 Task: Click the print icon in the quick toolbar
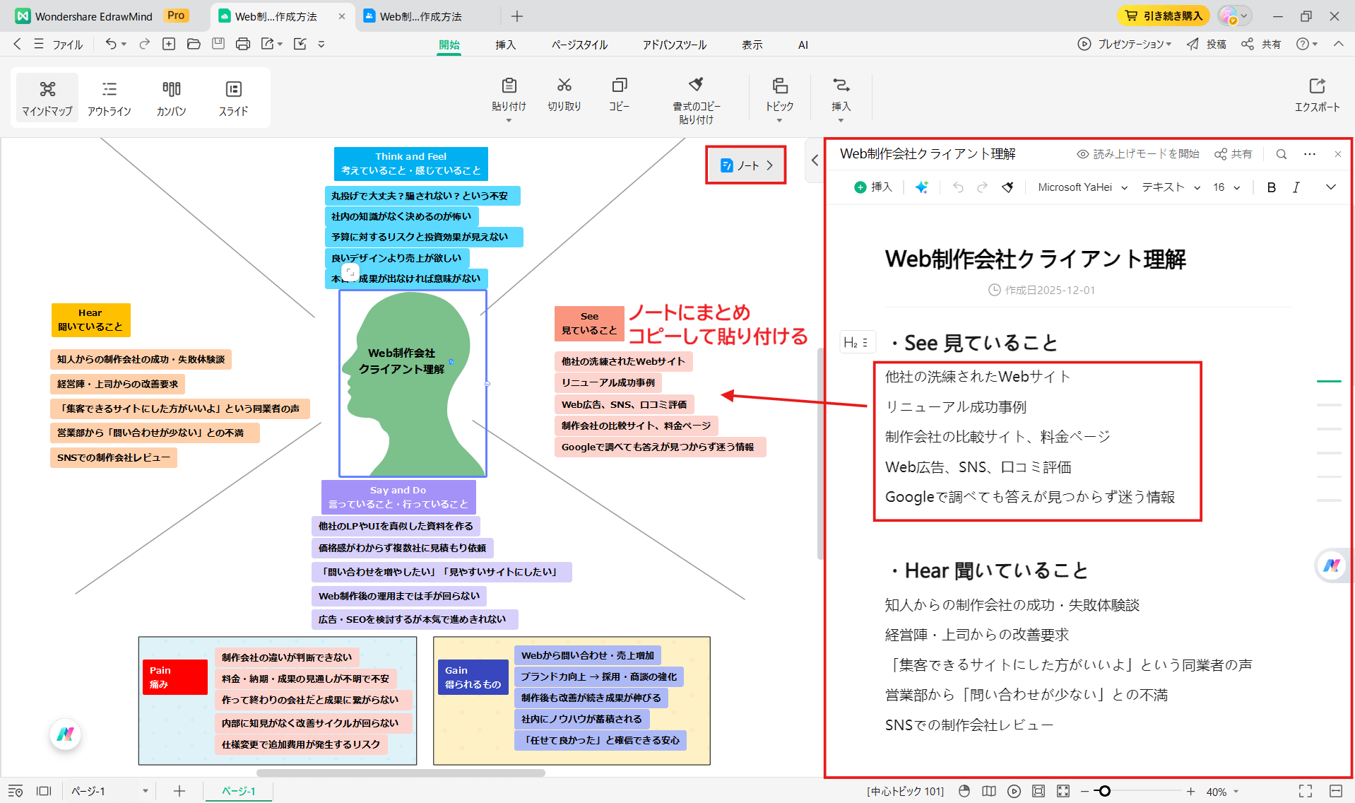pyautogui.click(x=242, y=44)
